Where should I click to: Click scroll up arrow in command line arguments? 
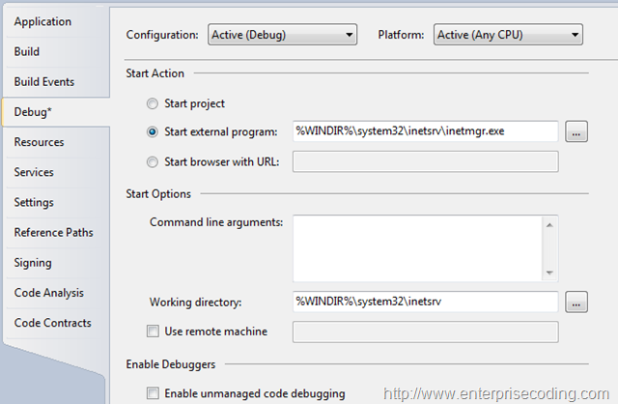(x=549, y=225)
